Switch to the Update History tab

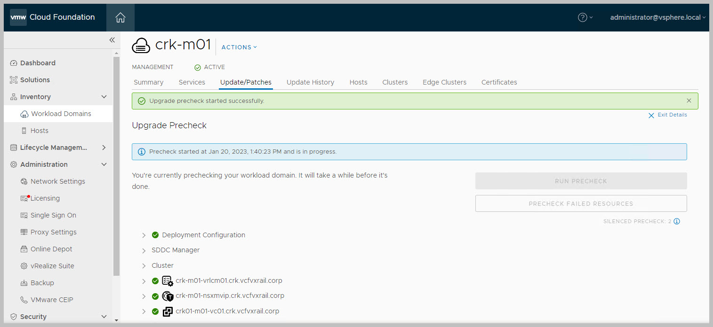click(x=310, y=82)
